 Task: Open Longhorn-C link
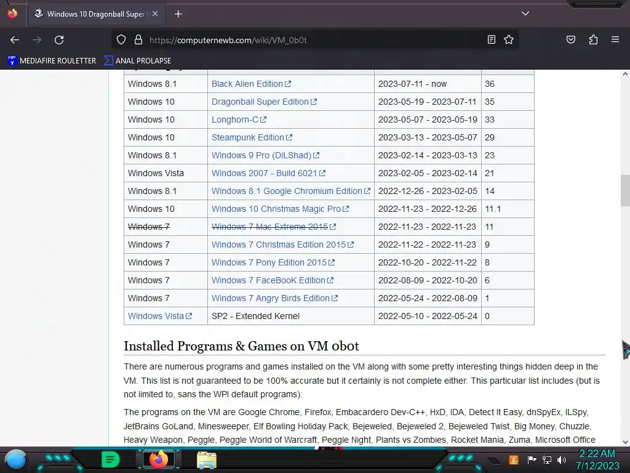239,119
